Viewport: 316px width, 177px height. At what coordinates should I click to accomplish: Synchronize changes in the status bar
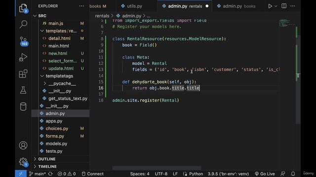click(x=50, y=174)
